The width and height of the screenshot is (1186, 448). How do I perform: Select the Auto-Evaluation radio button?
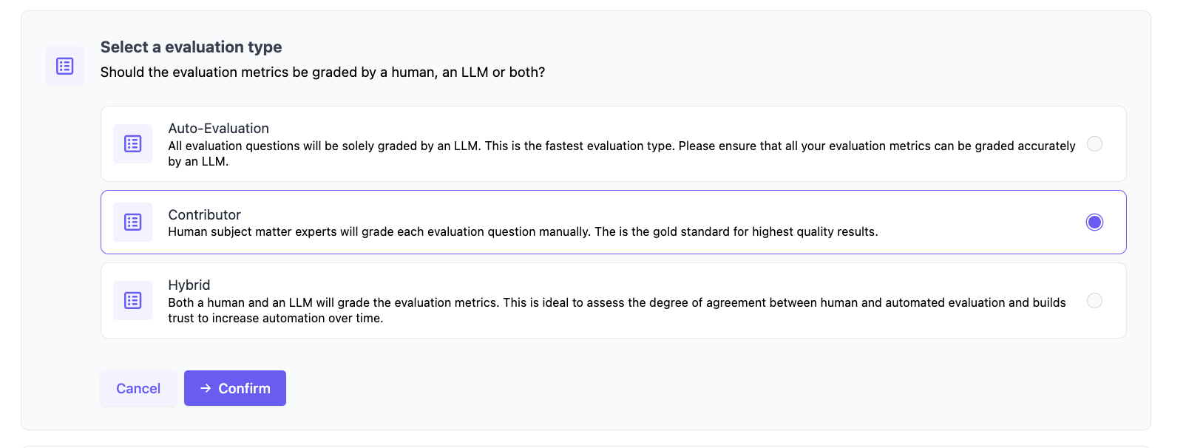tap(1094, 144)
